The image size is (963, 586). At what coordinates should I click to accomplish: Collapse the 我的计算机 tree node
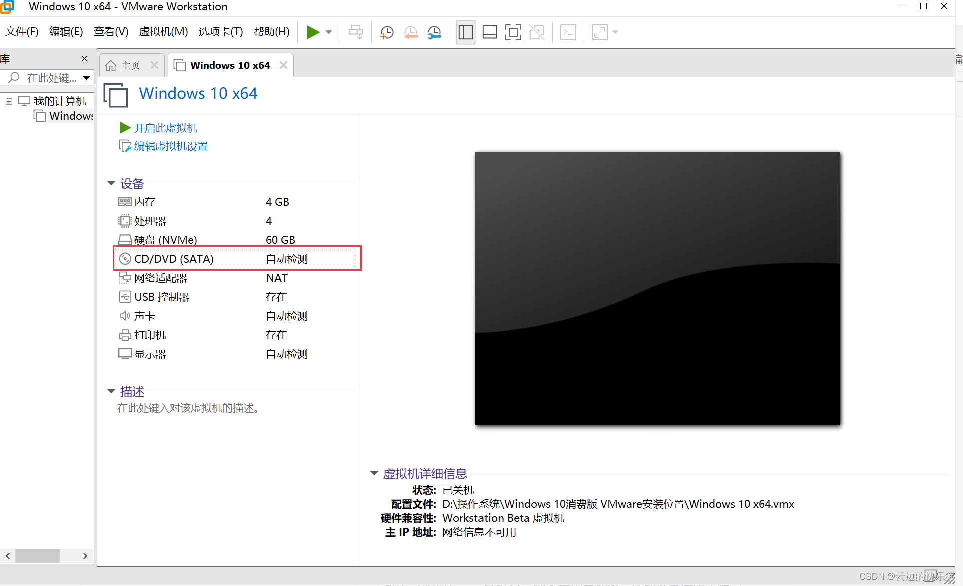click(x=9, y=101)
